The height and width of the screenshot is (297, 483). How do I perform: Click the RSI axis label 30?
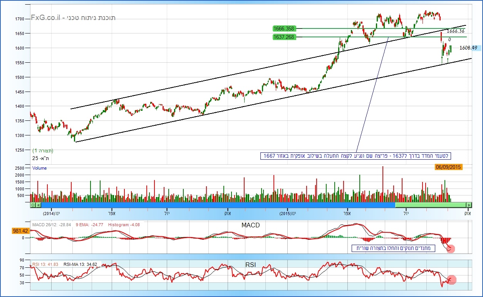(22, 283)
